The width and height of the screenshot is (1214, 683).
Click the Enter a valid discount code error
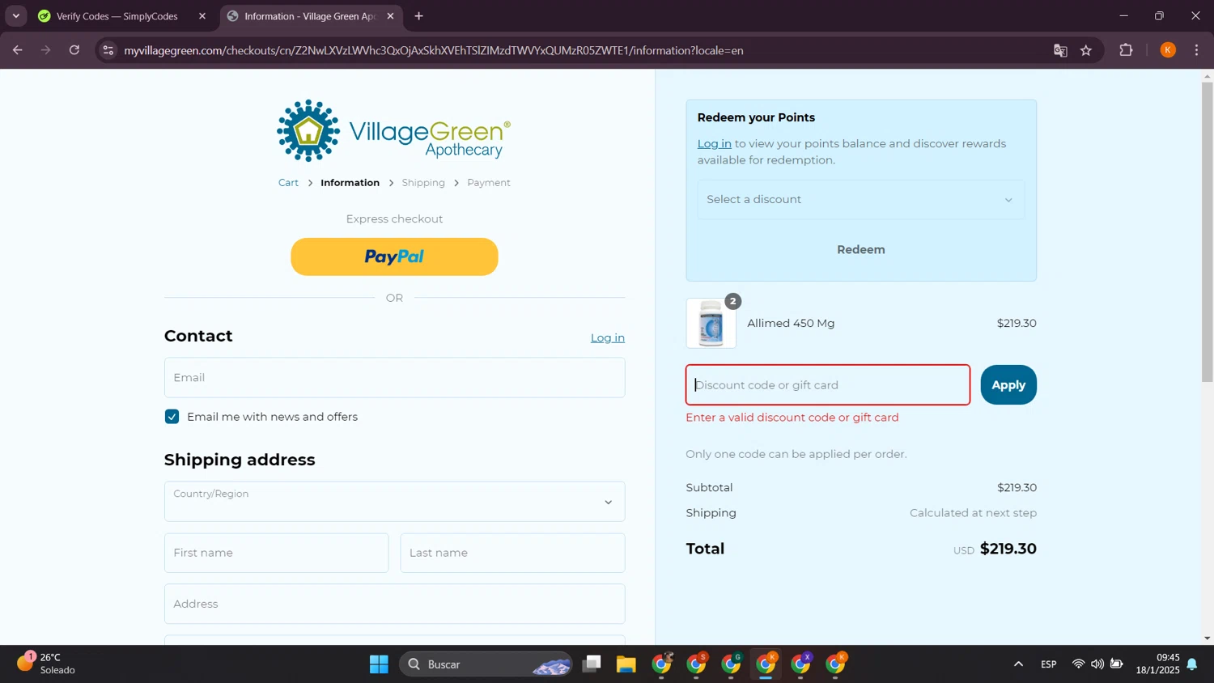pyautogui.click(x=792, y=418)
